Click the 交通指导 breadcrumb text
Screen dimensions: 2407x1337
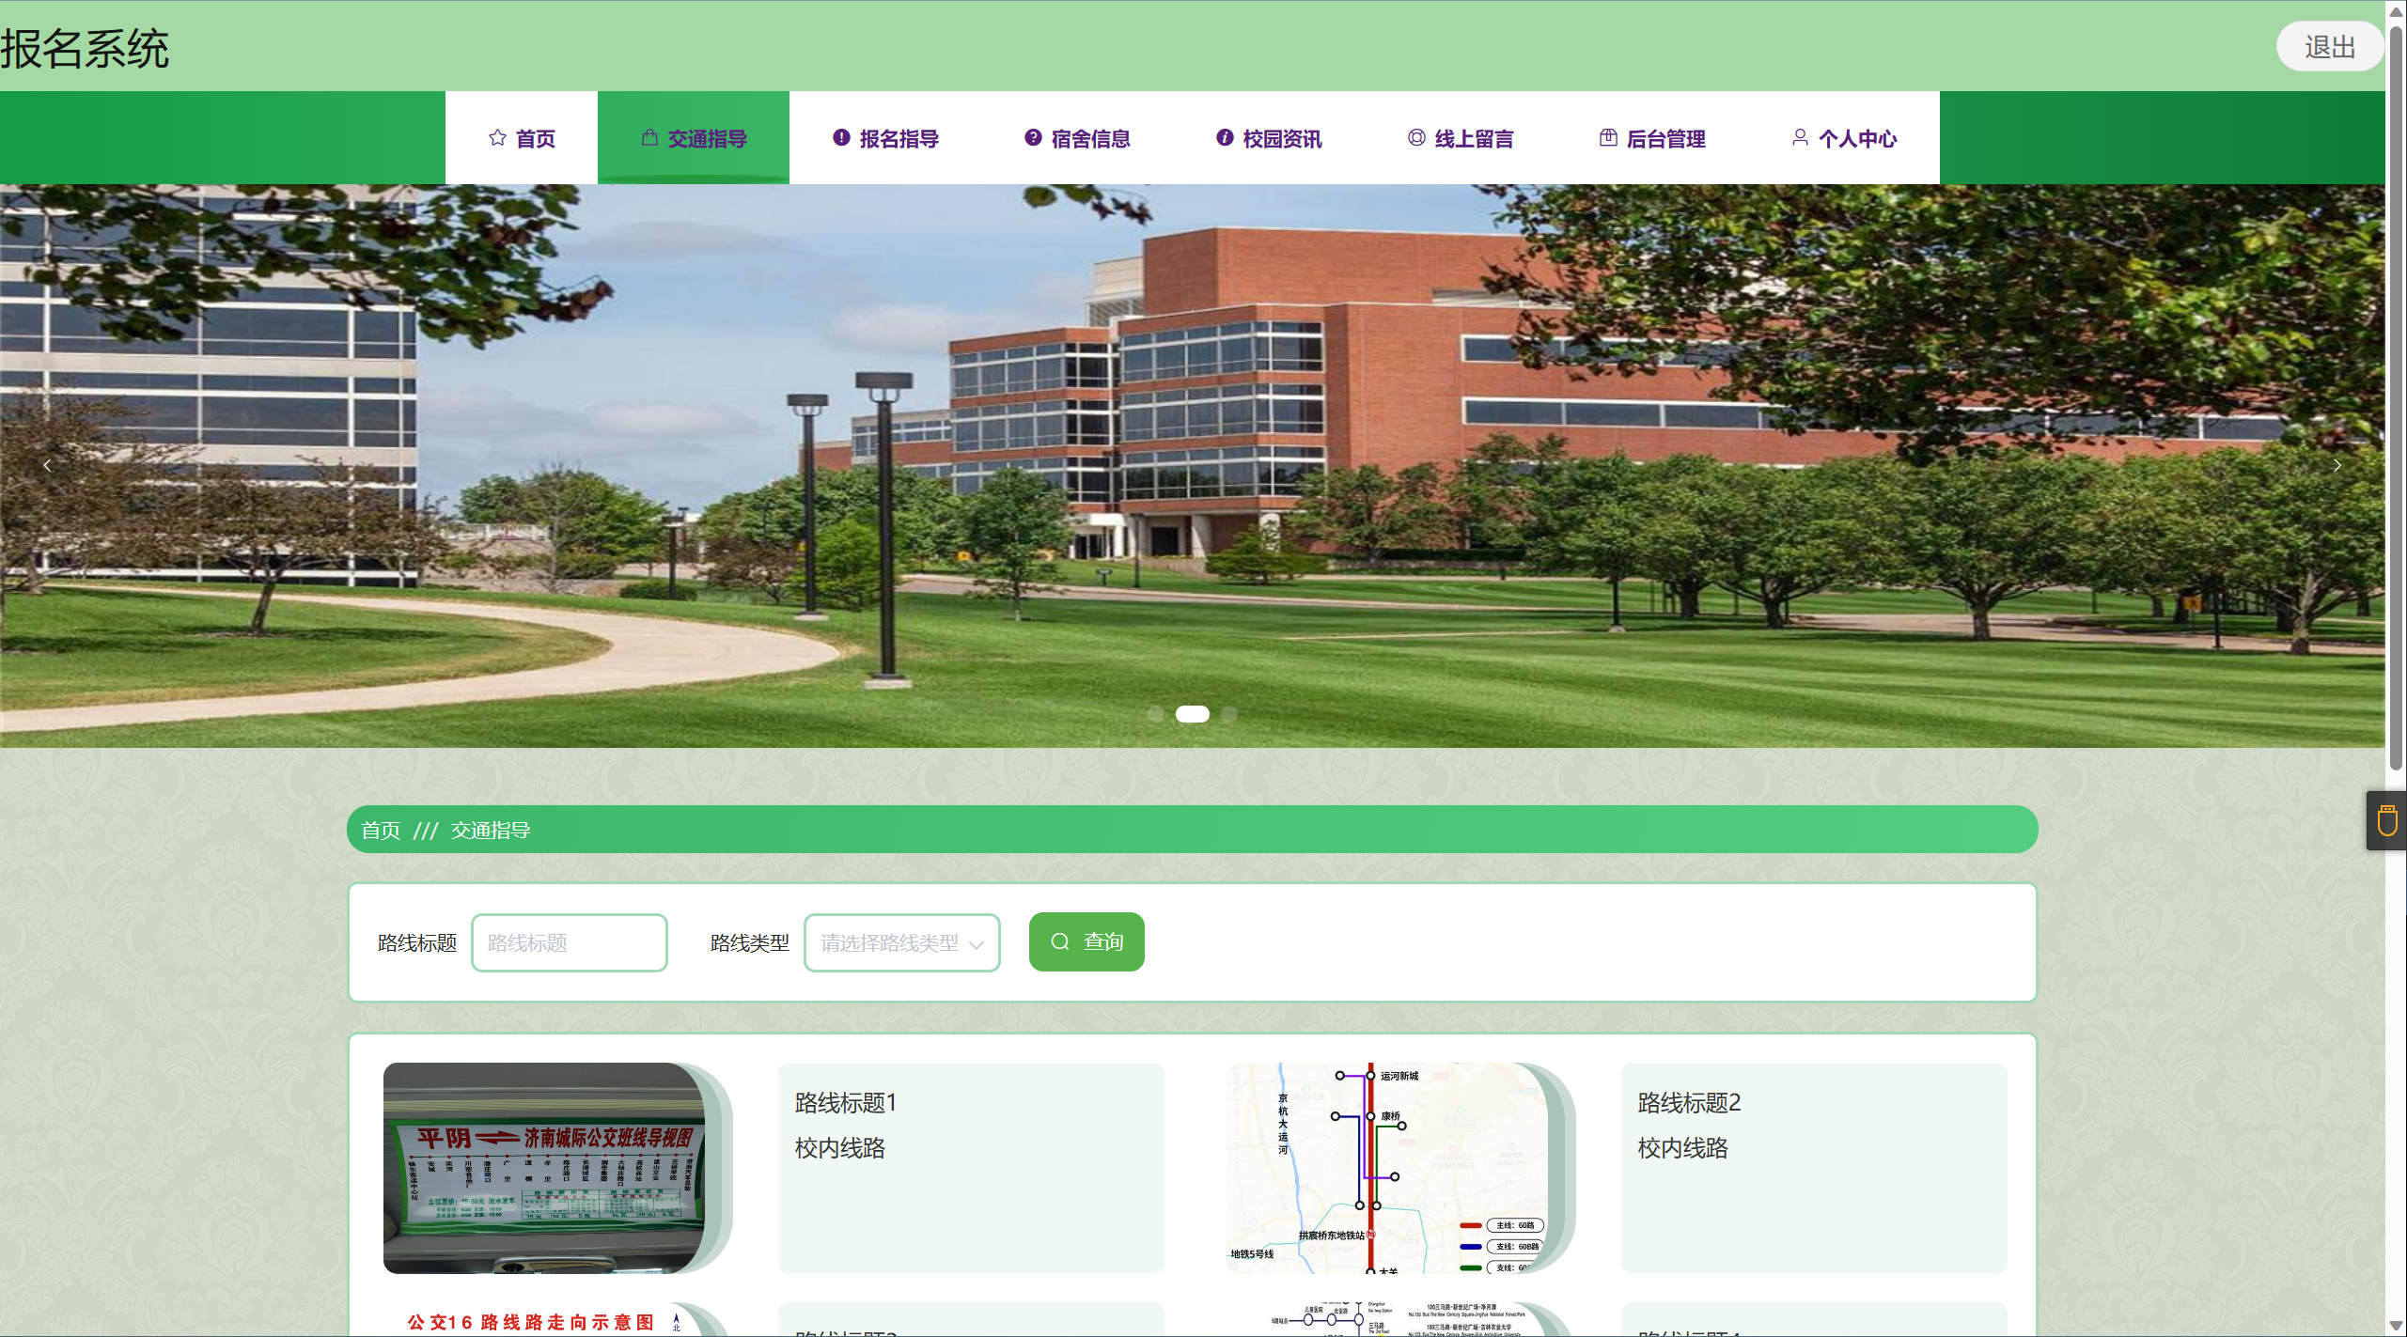point(491,831)
